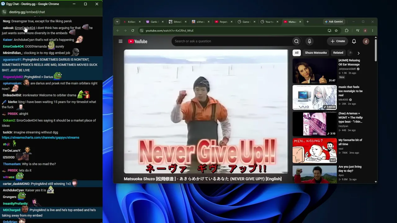Open video title 'Are you just living day to day?'

(x=350, y=169)
